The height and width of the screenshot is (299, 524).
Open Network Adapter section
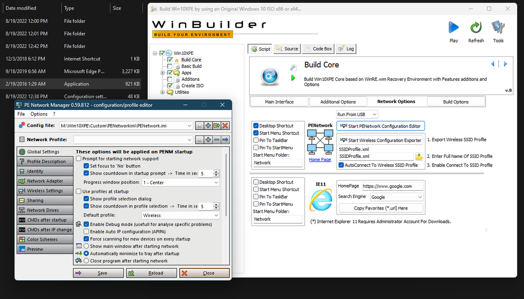point(45,181)
